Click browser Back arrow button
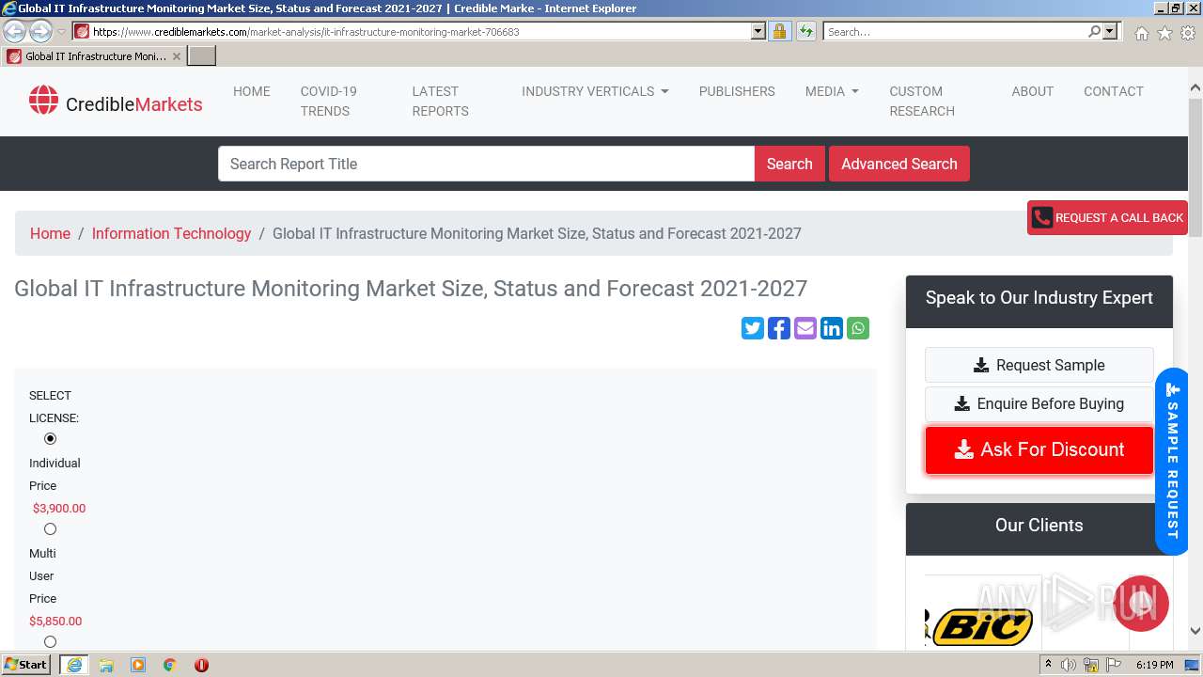 tap(15, 31)
